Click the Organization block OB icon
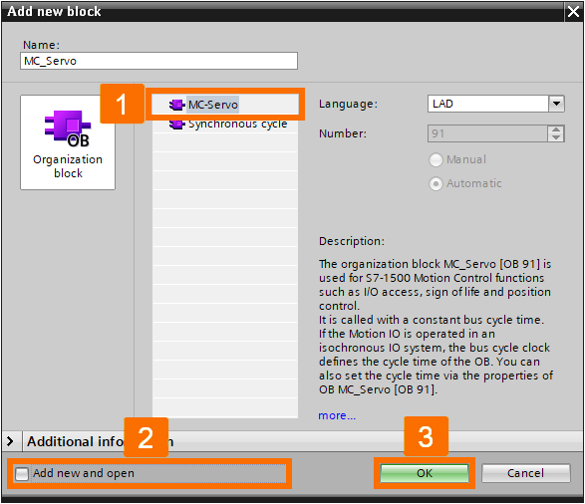Screen dimensions: 585x504 68,142
